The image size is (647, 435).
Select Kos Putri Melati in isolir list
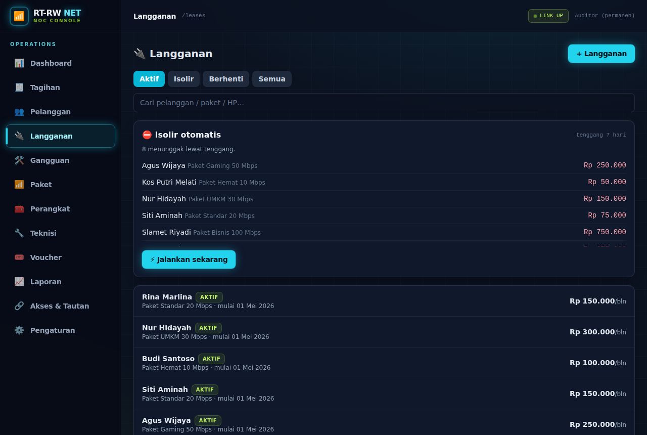coord(384,182)
